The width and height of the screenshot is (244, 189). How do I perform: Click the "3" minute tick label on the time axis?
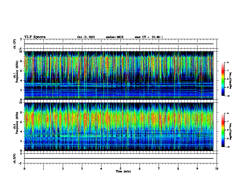82,169
